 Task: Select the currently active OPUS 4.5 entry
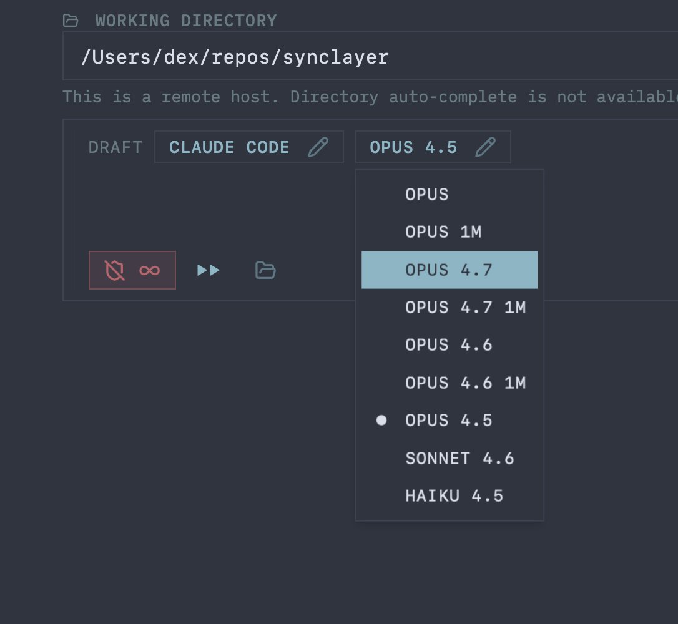click(450, 421)
